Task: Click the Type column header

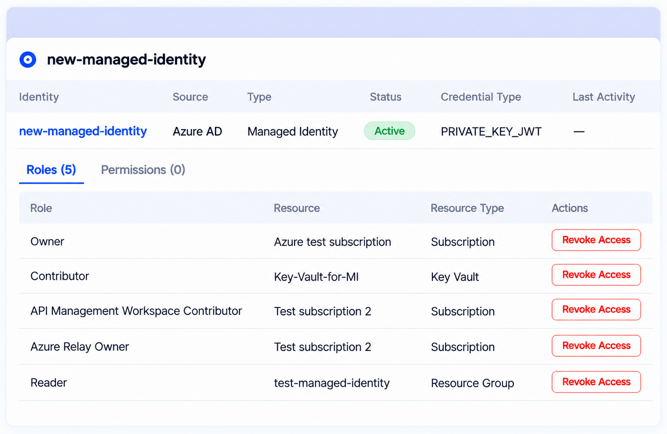Action: 259,97
